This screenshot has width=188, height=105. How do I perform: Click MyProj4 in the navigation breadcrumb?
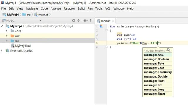point(13,15)
